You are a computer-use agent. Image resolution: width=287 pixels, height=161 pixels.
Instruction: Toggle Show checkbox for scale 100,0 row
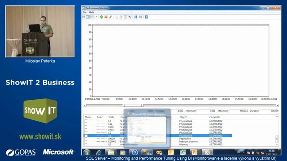[86, 130]
